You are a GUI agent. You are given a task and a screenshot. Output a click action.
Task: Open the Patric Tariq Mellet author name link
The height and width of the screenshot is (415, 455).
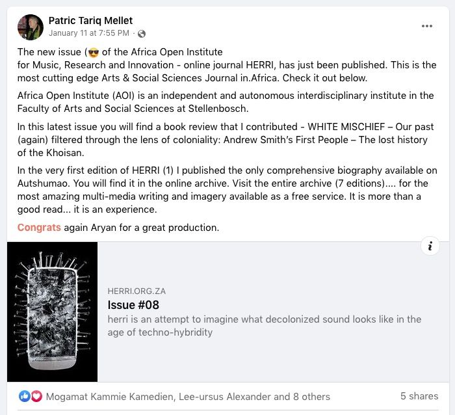pos(92,21)
